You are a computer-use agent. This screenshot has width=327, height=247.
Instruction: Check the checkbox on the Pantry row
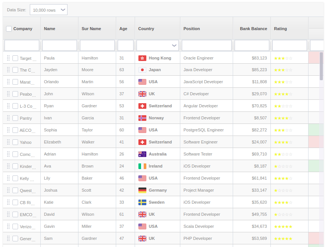coord(15,118)
